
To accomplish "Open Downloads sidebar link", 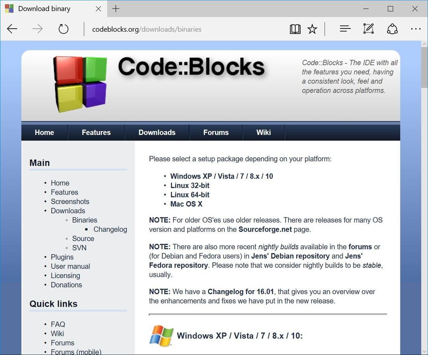I will pyautogui.click(x=68, y=211).
